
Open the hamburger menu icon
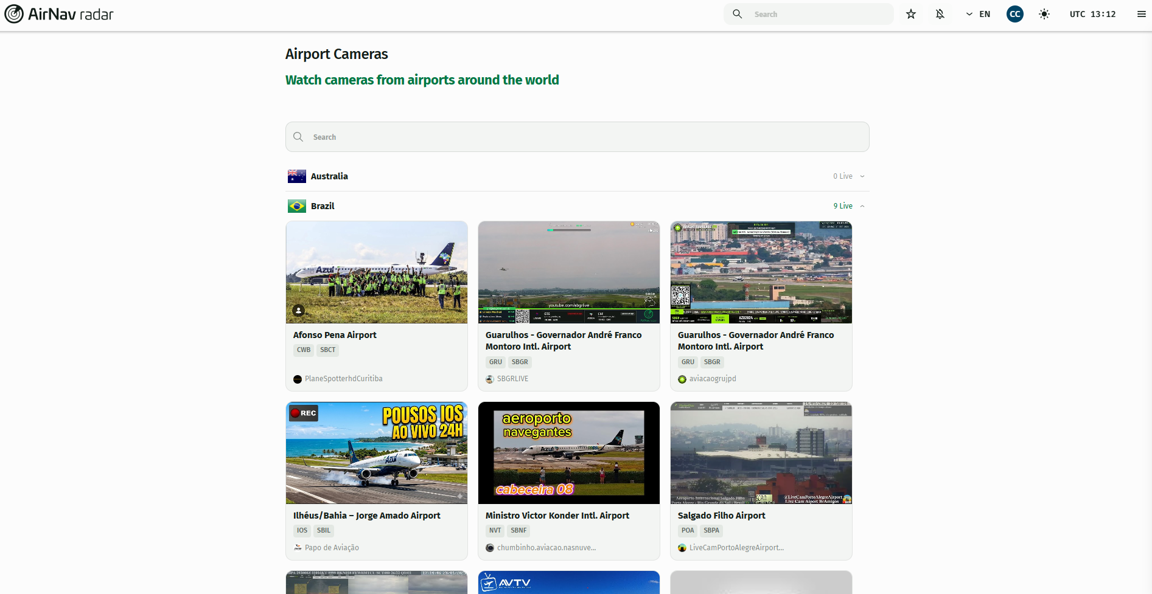[x=1142, y=14]
